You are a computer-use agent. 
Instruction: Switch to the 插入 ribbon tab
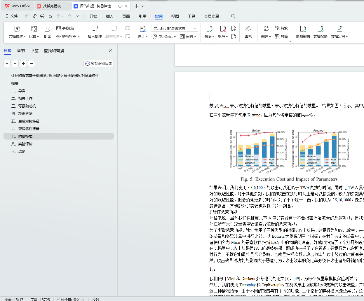110,16
